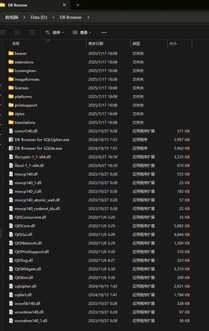Select file name msvcp140_1.dll
The image size is (209, 331).
tap(28, 183)
